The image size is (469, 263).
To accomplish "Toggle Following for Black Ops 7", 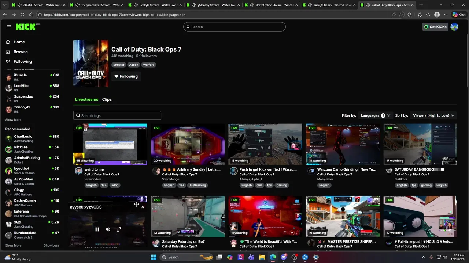I will (x=126, y=76).
